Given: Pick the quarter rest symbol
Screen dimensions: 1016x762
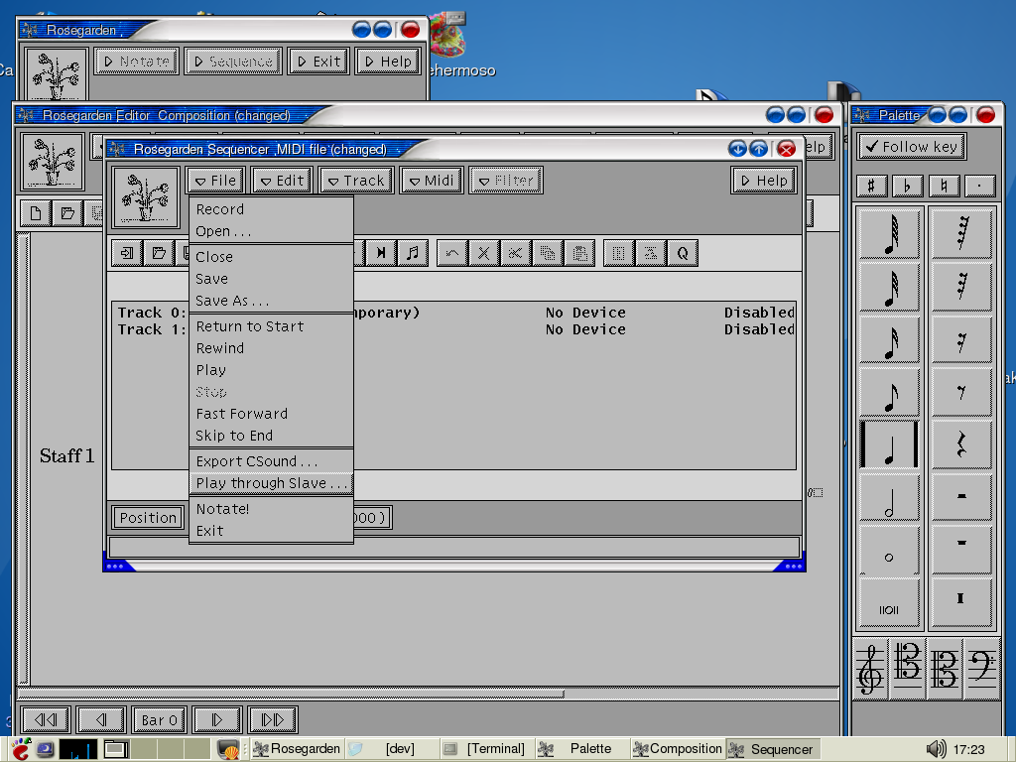Looking at the screenshot, I should [x=960, y=444].
